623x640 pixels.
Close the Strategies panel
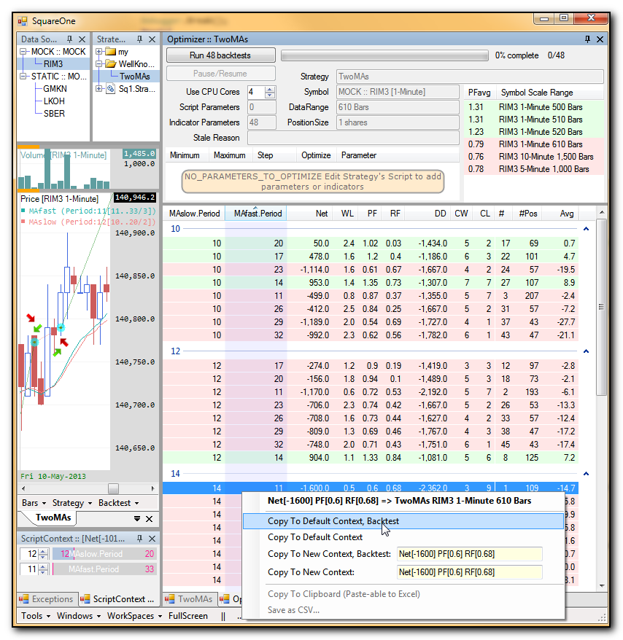[152, 39]
